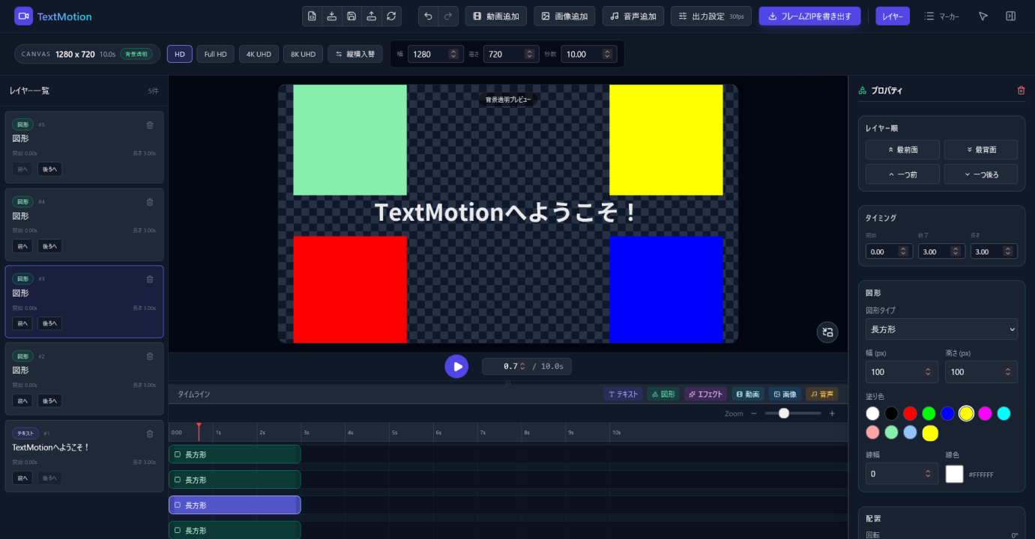Click the reset view icon on canvas preview

(x=827, y=332)
